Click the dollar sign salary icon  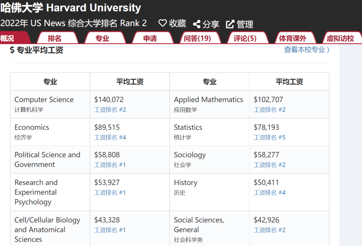(x=12, y=50)
